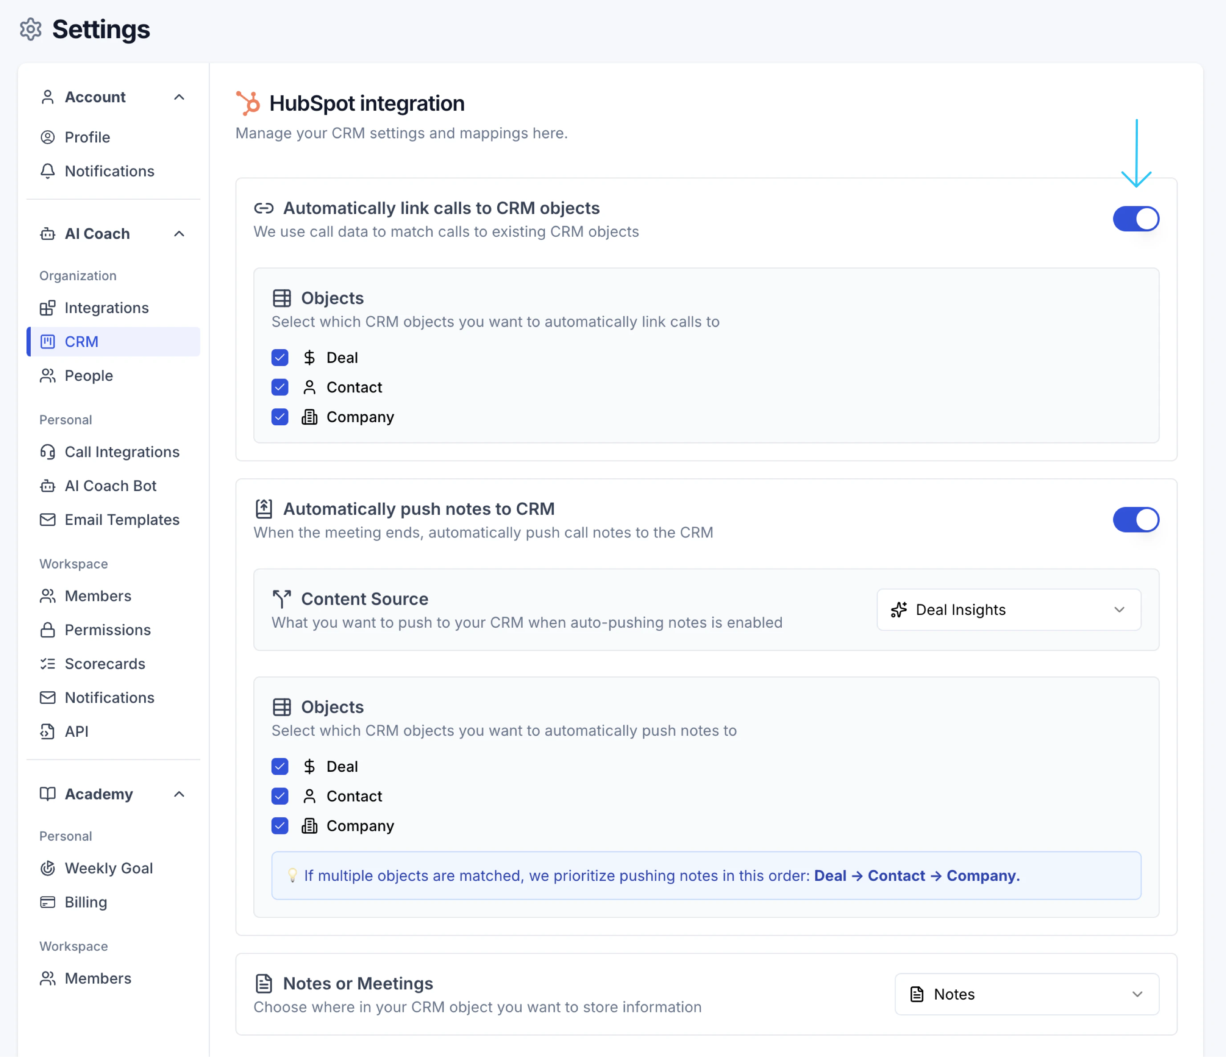The image size is (1226, 1057).
Task: Open API settings page
Action: 113,731
